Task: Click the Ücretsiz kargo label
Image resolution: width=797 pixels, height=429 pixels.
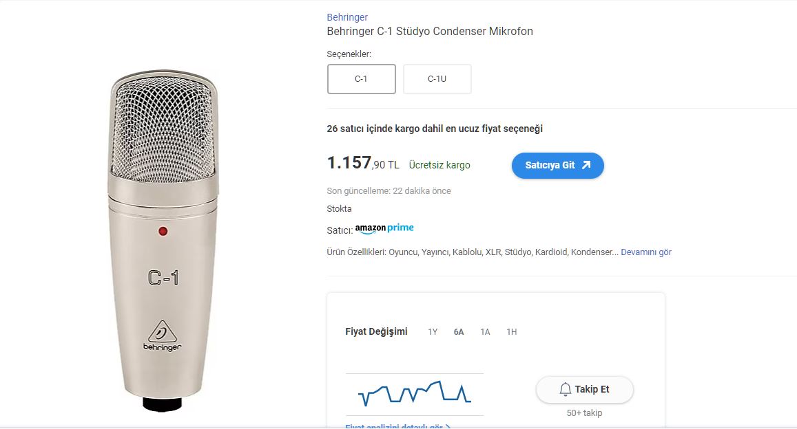Action: pyautogui.click(x=439, y=165)
